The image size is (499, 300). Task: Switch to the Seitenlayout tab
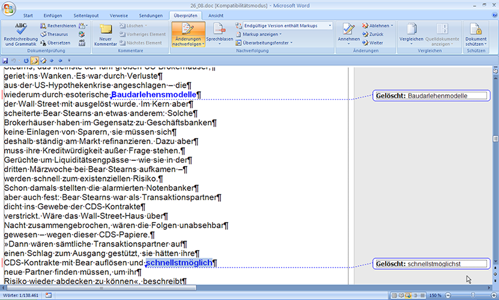(x=86, y=15)
